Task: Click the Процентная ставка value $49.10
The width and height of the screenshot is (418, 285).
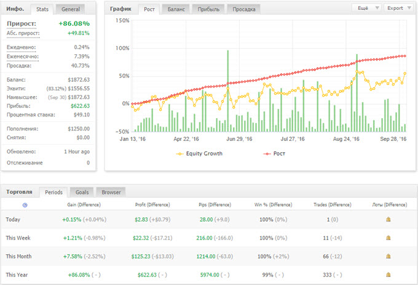Action: [x=82, y=114]
